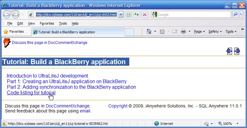Click the page heading Tutorial: Build a BlackBerry application
This screenshot has height=128, width=247.
pos(64,62)
